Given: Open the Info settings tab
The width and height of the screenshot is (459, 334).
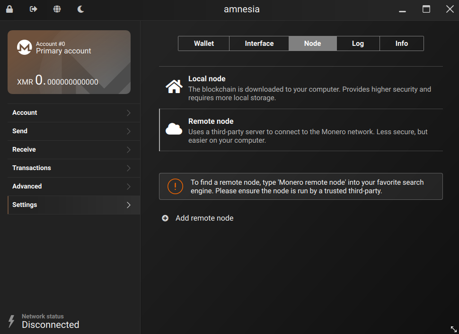Looking at the screenshot, I should point(402,43).
